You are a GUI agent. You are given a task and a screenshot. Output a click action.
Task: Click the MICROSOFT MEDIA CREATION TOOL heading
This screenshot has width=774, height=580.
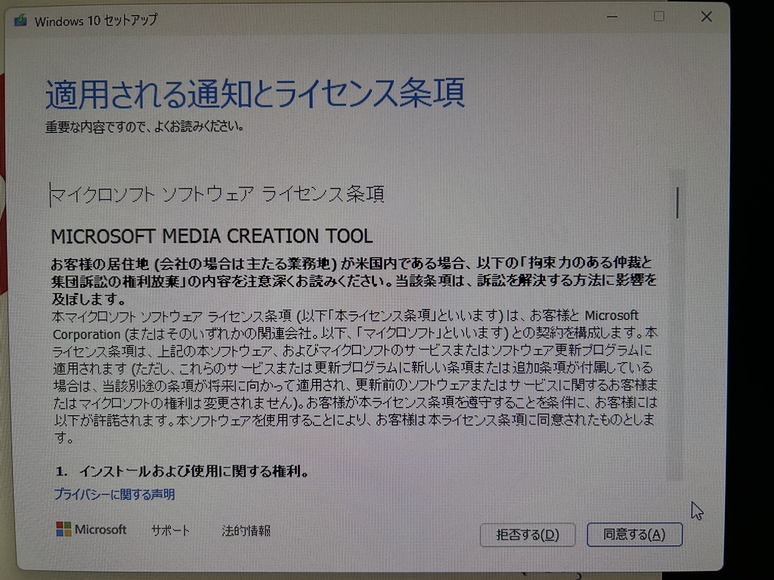coord(212,236)
